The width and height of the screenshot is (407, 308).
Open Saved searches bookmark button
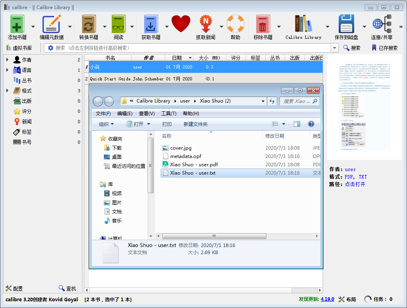384,48
